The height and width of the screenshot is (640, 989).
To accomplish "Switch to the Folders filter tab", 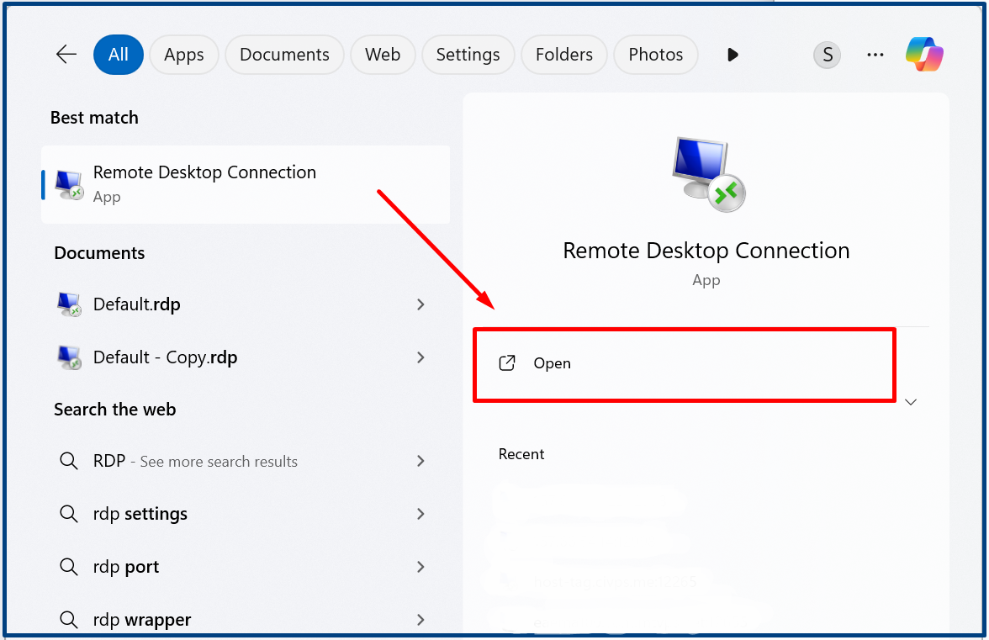I will click(564, 55).
